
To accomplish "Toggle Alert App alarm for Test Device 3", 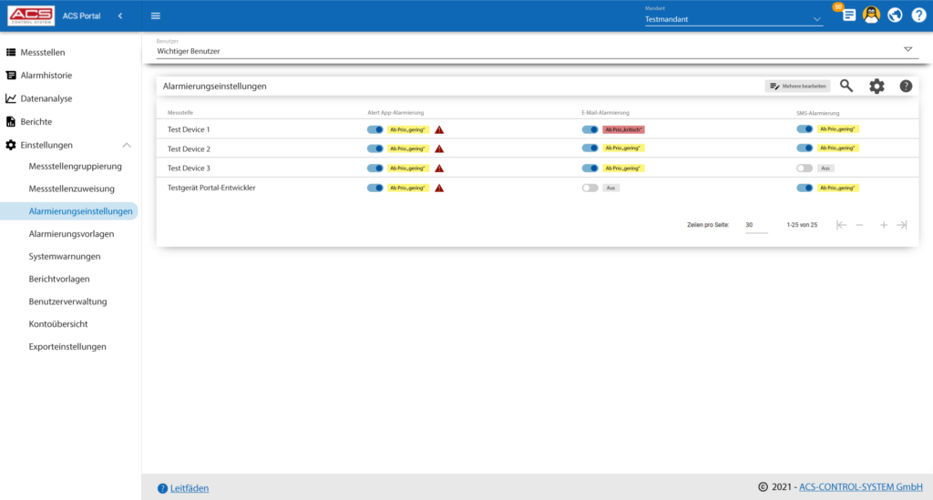I will point(374,168).
